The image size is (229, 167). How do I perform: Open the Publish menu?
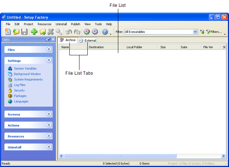coord(75,24)
